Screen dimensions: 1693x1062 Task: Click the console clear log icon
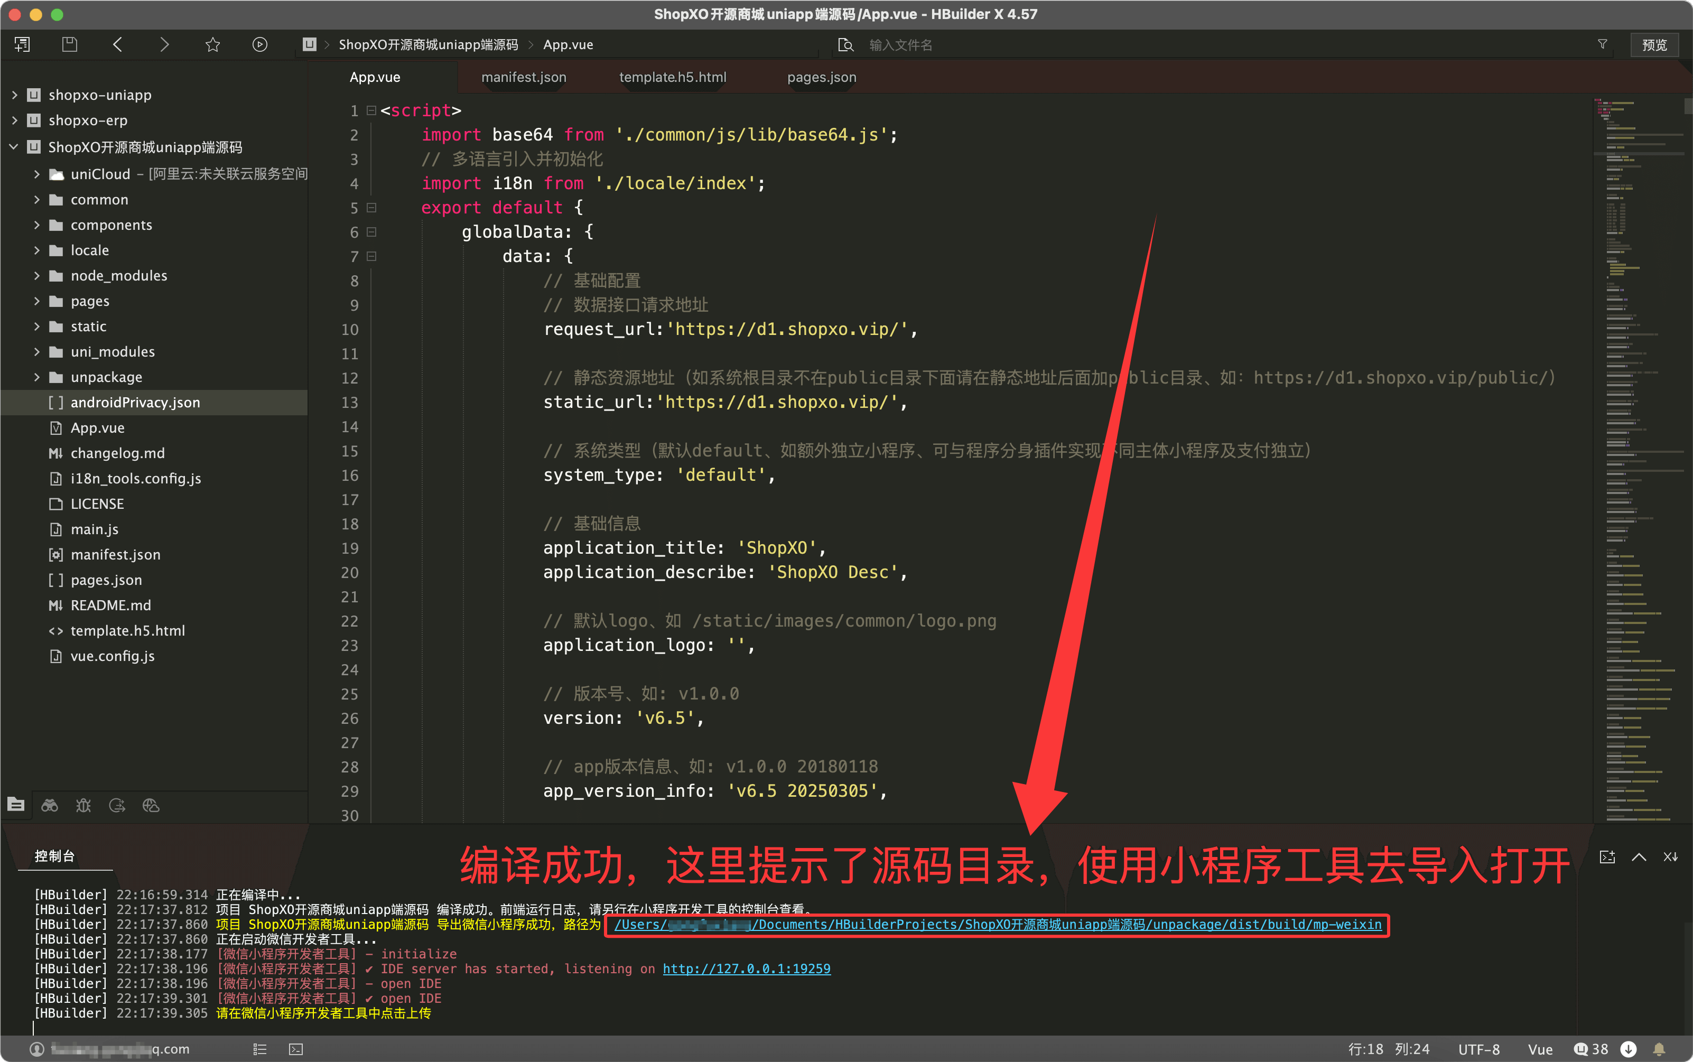point(1670,857)
